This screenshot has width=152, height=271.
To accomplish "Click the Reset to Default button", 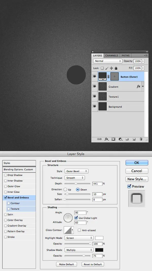I will 93,264.
